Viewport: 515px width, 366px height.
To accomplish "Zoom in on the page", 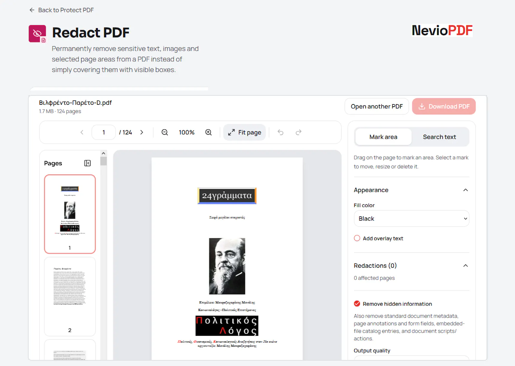I will [209, 132].
